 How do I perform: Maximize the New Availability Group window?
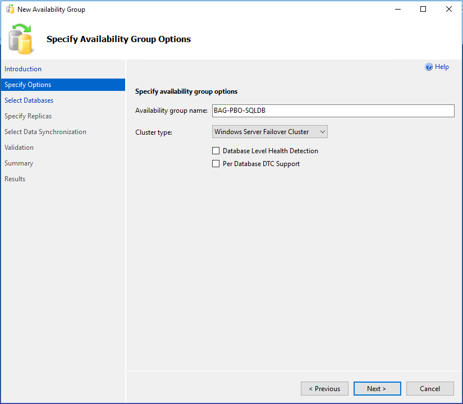click(423, 9)
